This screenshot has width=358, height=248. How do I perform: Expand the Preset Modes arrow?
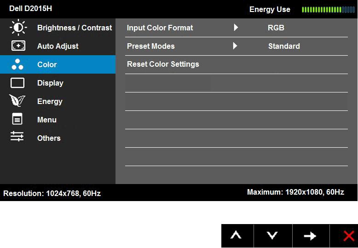pos(235,46)
